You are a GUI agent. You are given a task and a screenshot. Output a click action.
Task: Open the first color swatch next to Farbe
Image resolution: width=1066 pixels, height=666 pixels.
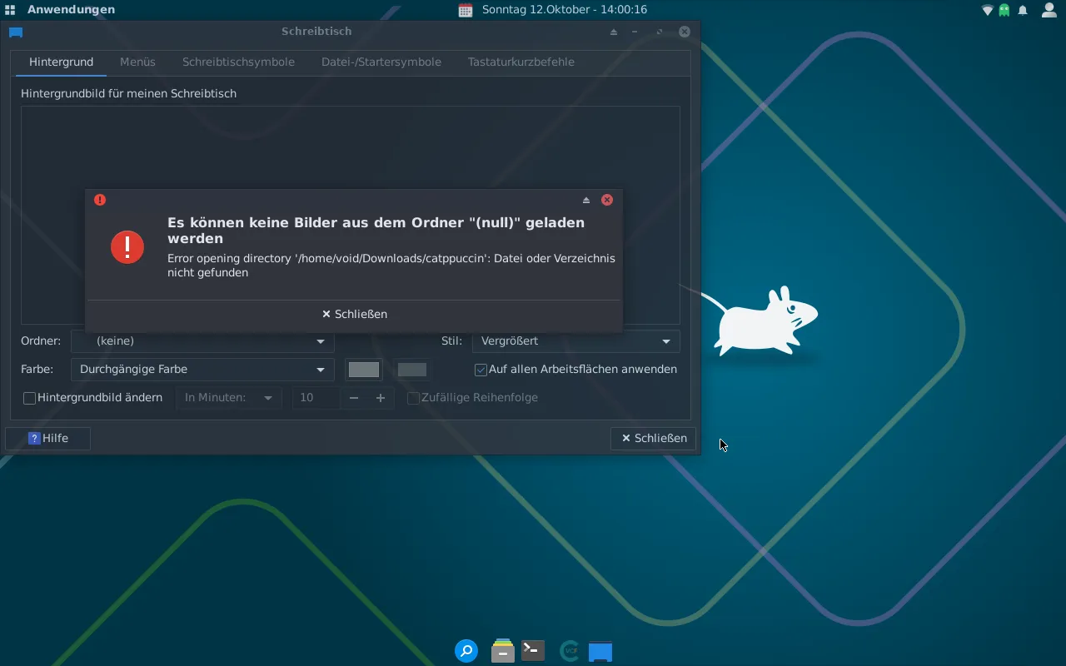(364, 370)
